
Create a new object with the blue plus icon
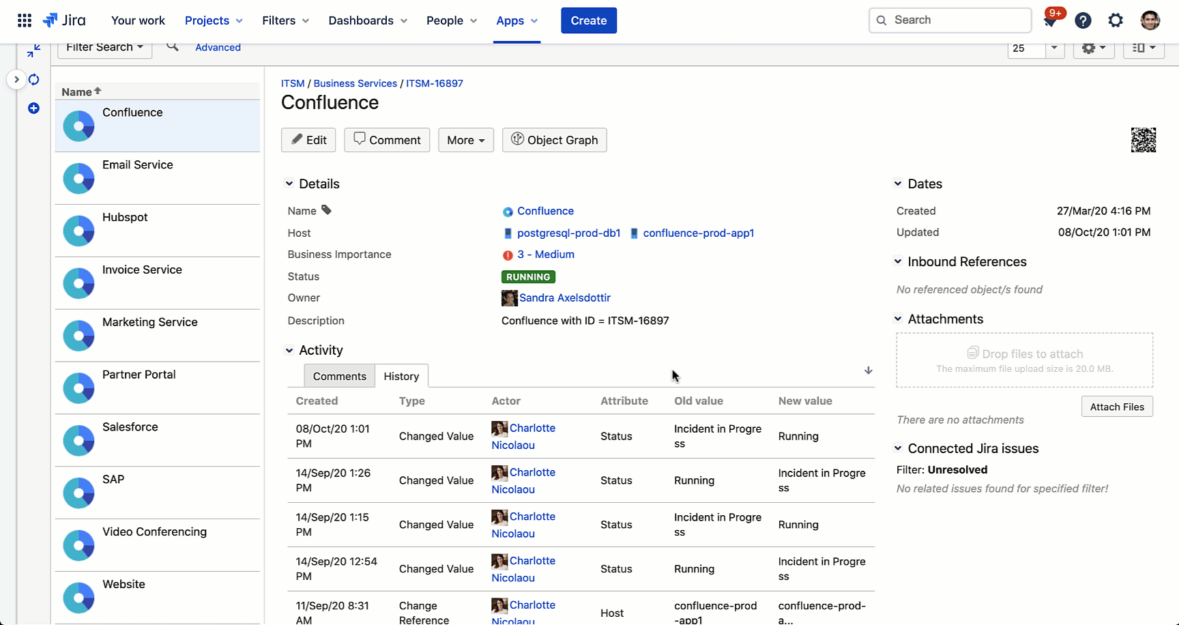tap(33, 108)
